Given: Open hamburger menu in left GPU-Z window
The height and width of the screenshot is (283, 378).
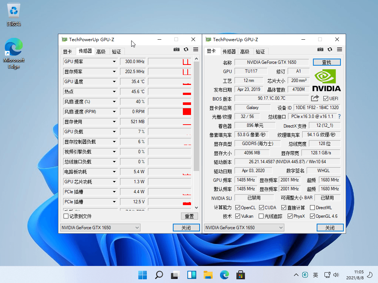Looking at the screenshot, I should 196,49.
